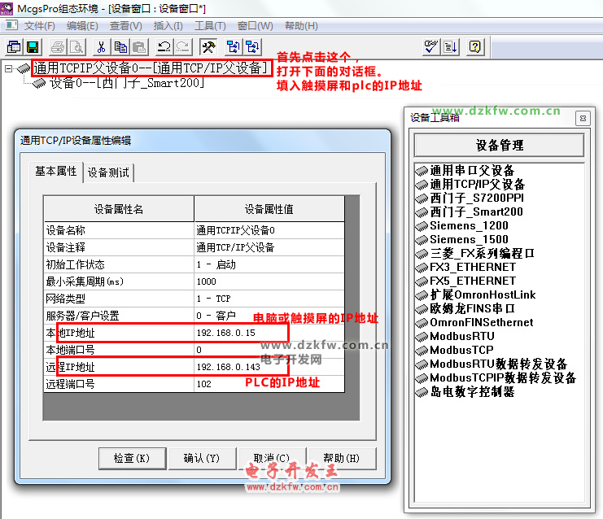Click the Paste clipboard icon
The image size is (603, 519).
point(139,47)
